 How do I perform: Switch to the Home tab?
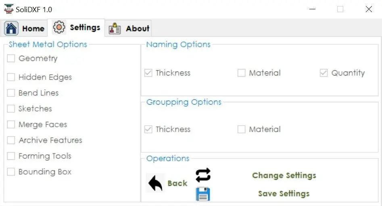click(x=25, y=28)
